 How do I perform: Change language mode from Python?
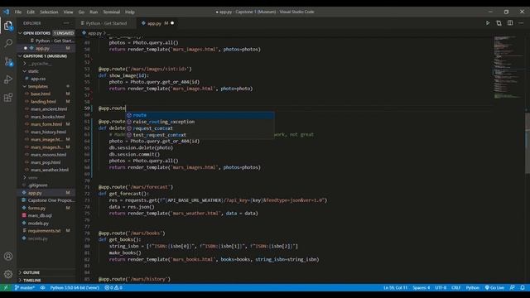473,287
